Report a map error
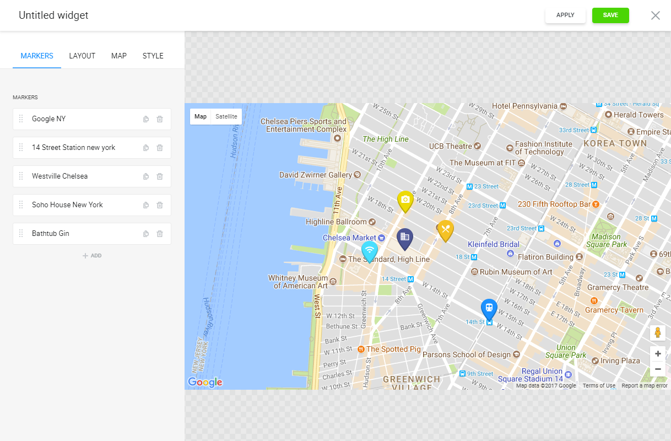The width and height of the screenshot is (671, 441). 645,386
